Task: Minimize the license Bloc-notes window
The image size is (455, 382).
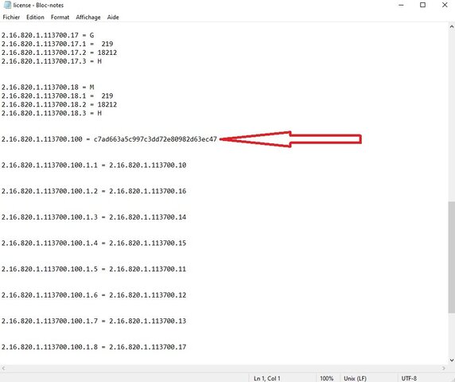Action: 402,6
